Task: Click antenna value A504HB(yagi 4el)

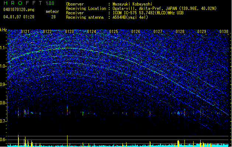Action: [x=130, y=17]
